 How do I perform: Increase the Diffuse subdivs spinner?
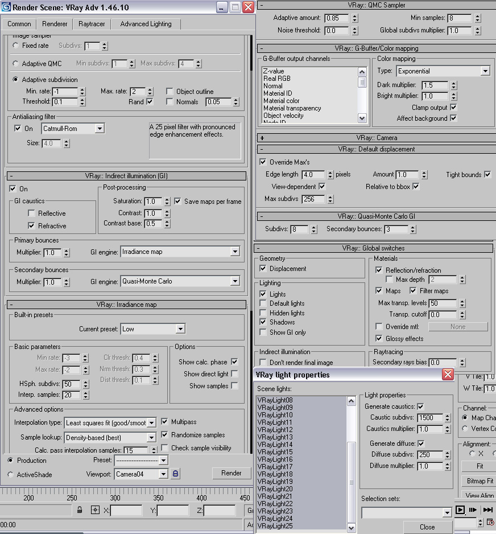[x=447, y=452]
